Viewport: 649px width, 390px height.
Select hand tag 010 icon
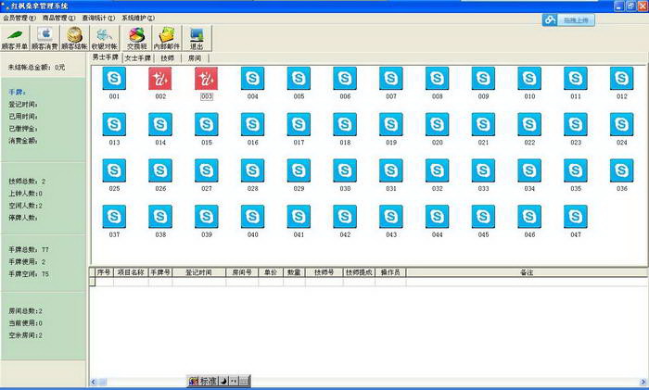click(x=529, y=79)
